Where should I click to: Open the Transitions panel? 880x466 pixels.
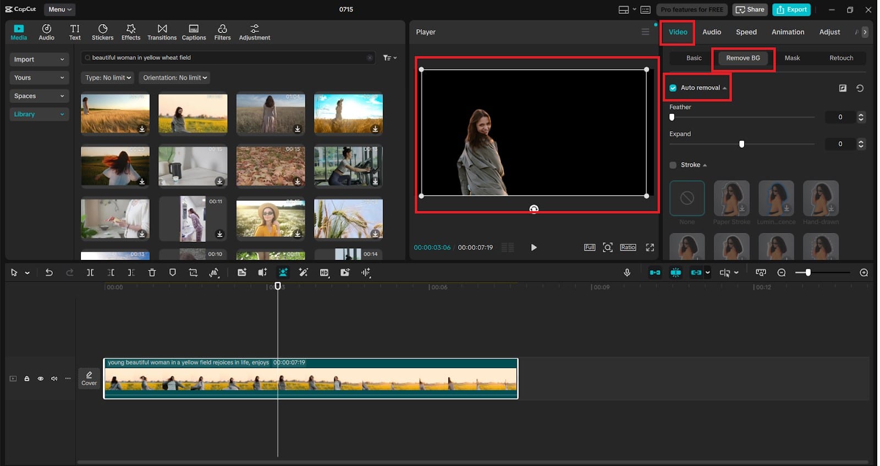162,32
